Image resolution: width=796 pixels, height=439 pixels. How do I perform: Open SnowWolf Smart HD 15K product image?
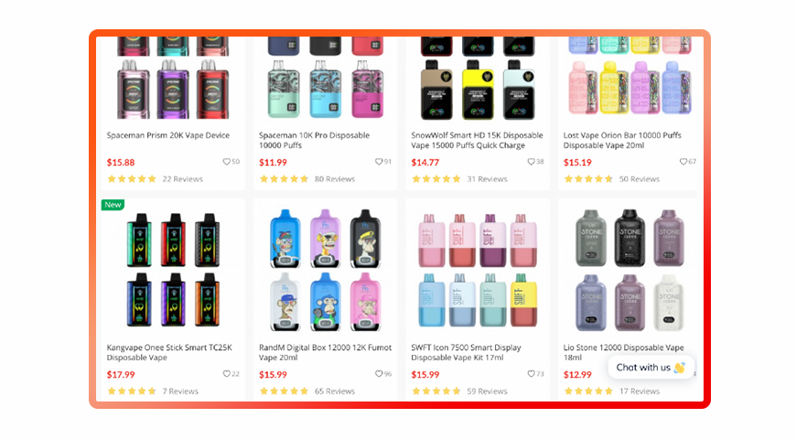[478, 79]
